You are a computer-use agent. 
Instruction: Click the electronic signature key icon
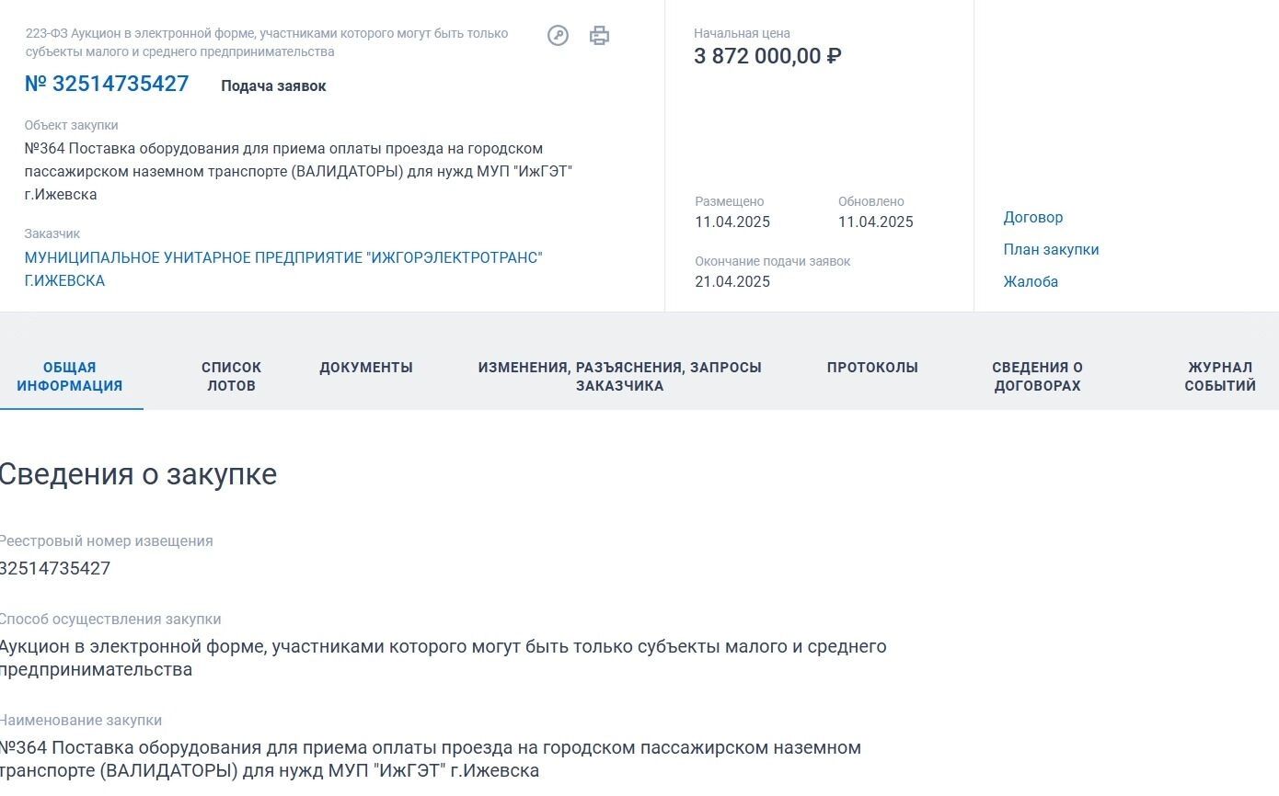(558, 36)
